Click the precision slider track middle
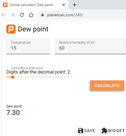 (x=38, y=77)
